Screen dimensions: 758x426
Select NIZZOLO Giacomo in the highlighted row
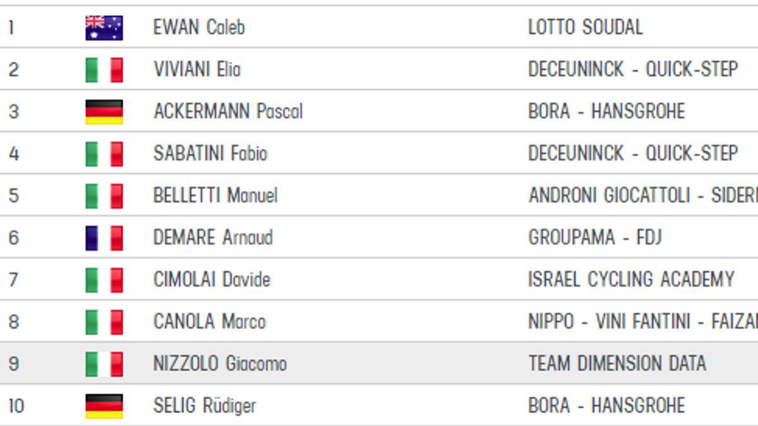pyautogui.click(x=220, y=364)
